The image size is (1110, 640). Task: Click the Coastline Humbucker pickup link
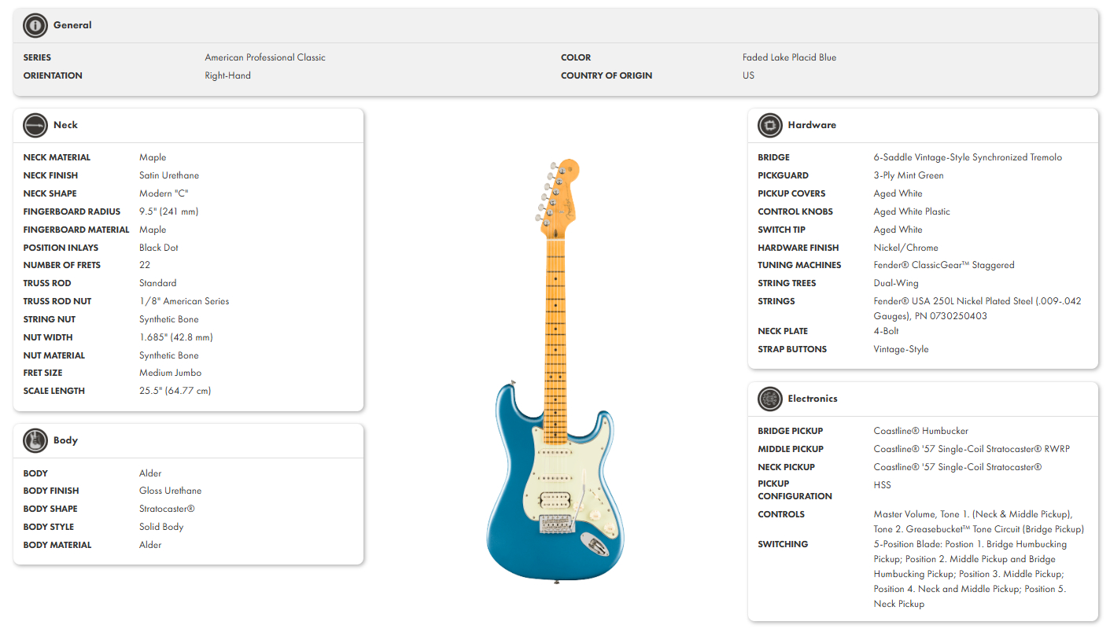click(920, 430)
